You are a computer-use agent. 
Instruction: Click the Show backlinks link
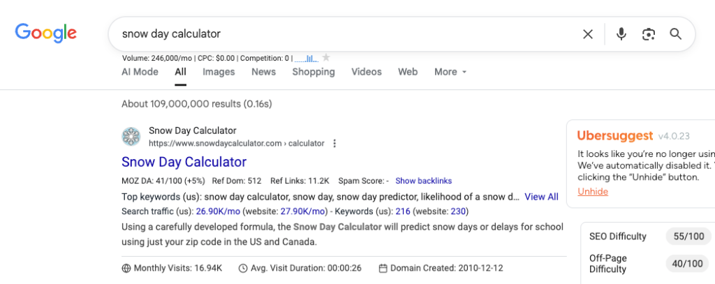coord(423,181)
